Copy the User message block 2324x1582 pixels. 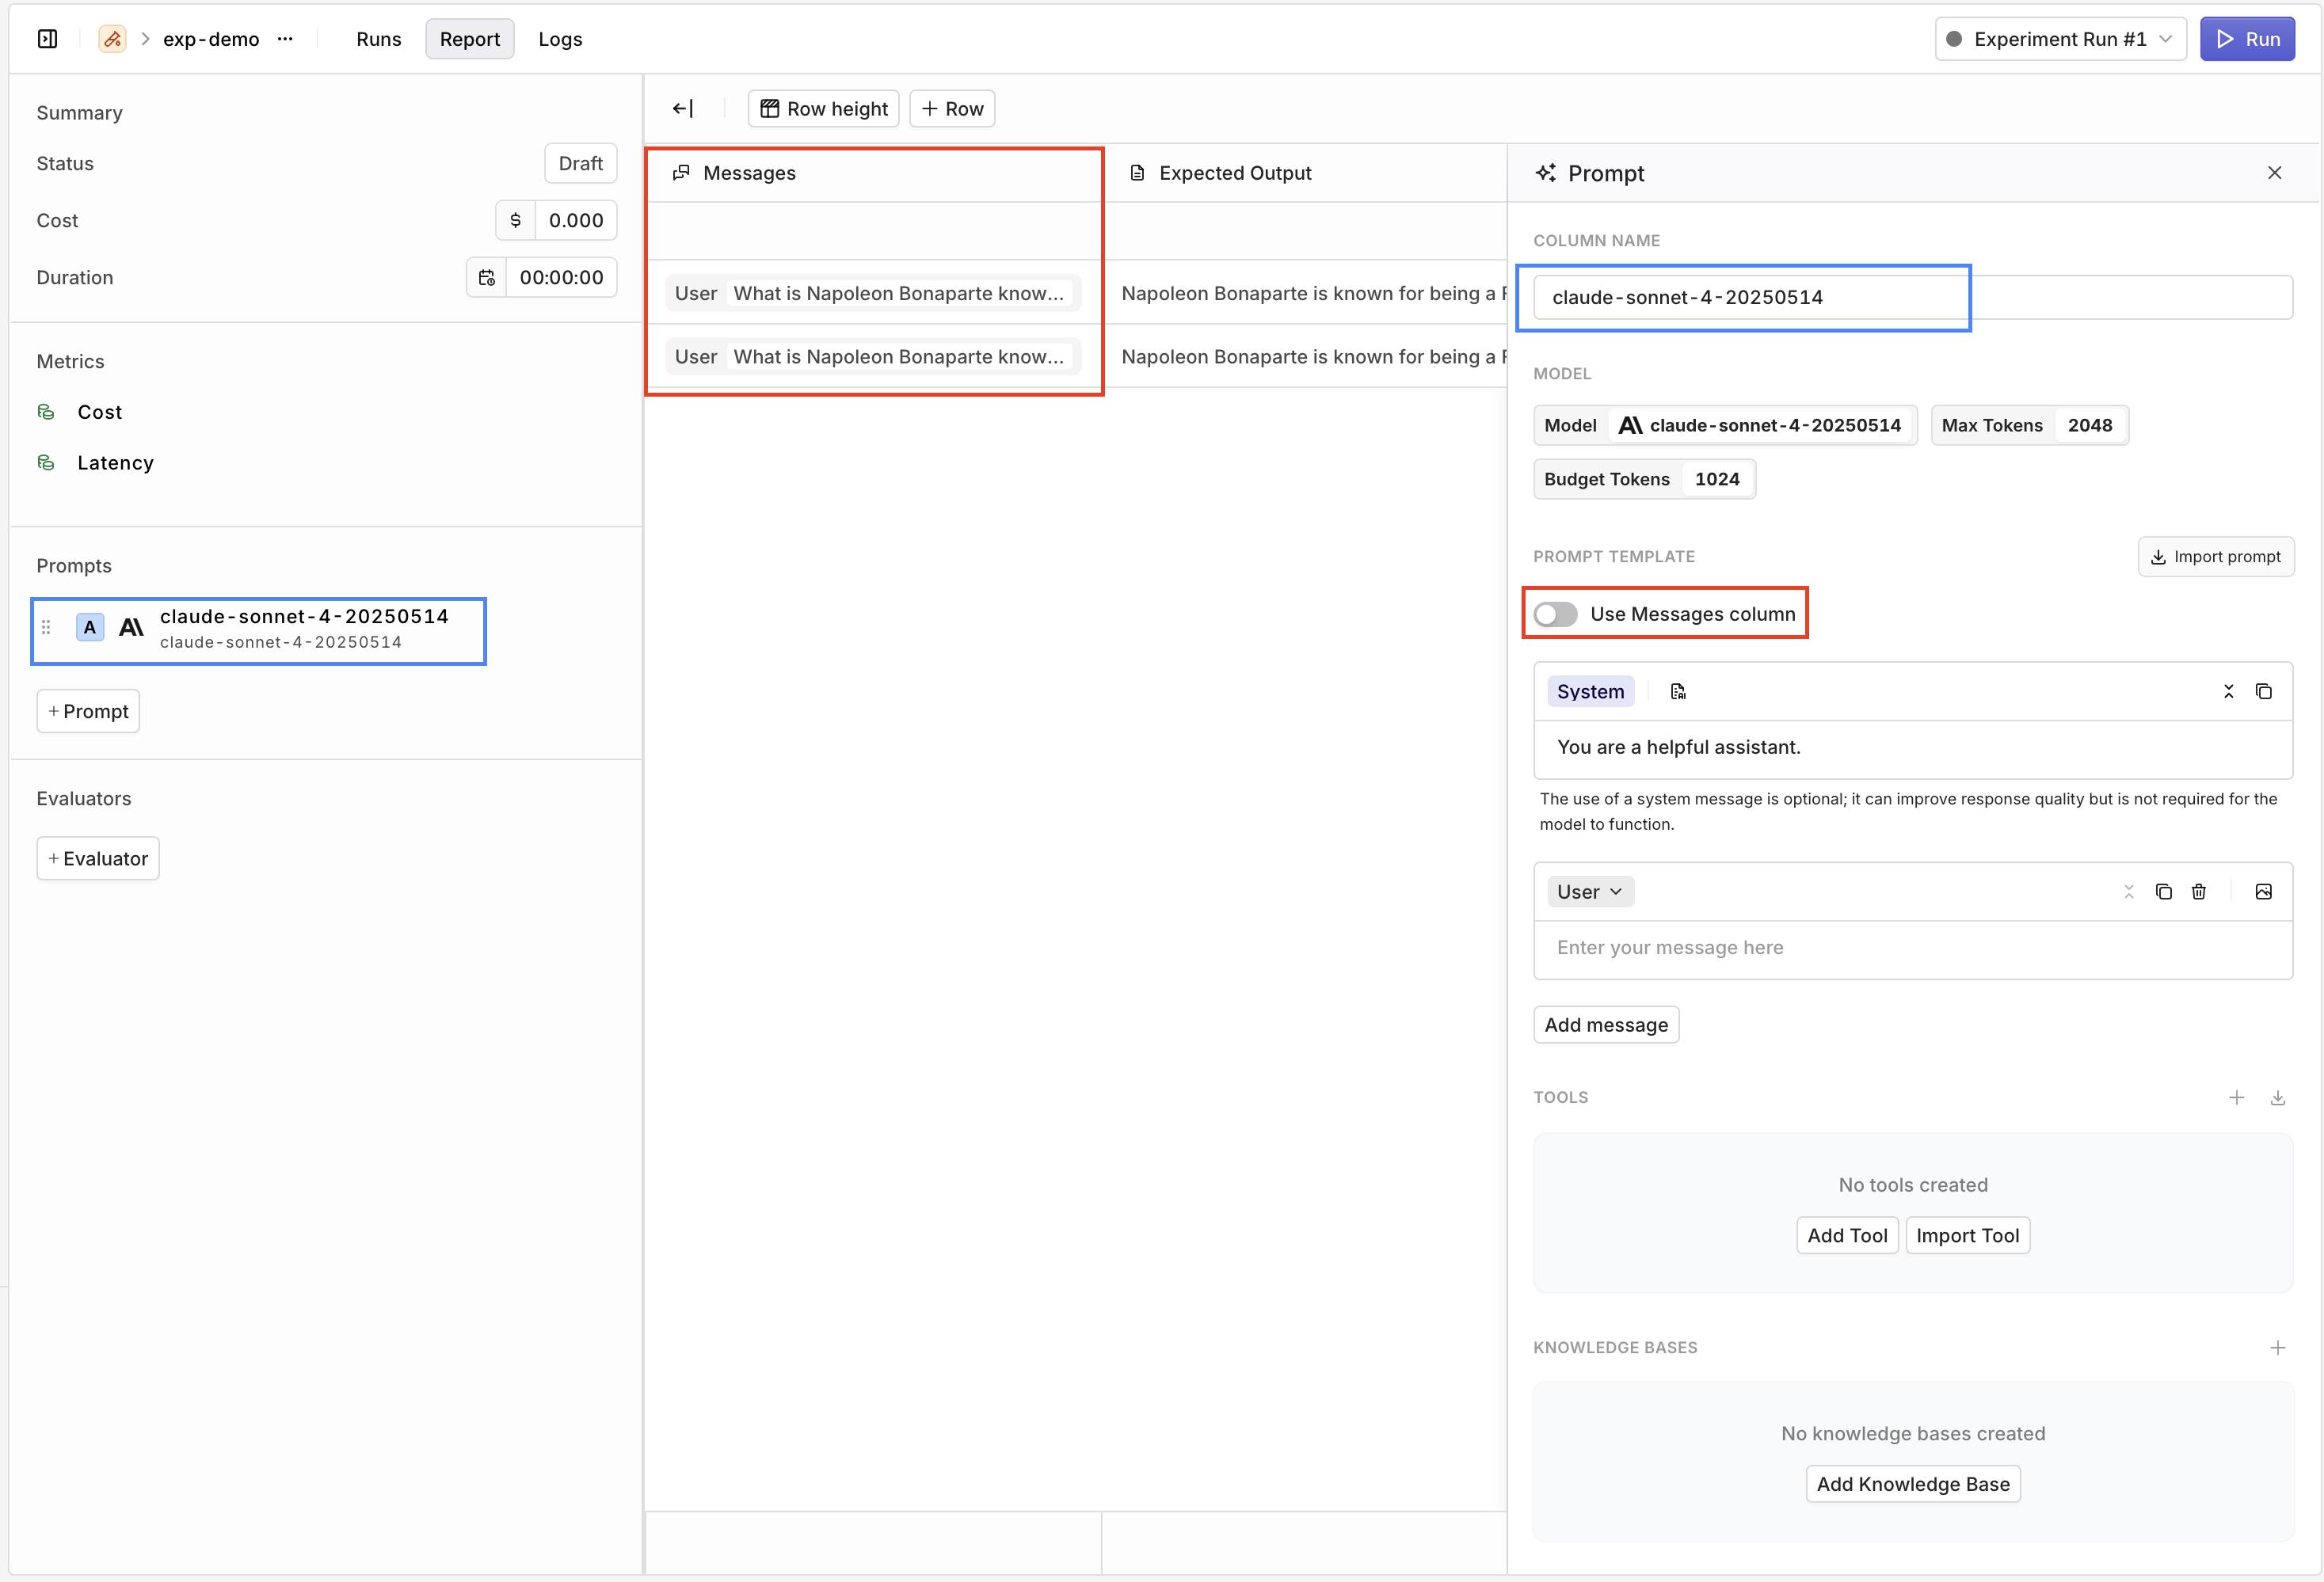click(x=2163, y=892)
